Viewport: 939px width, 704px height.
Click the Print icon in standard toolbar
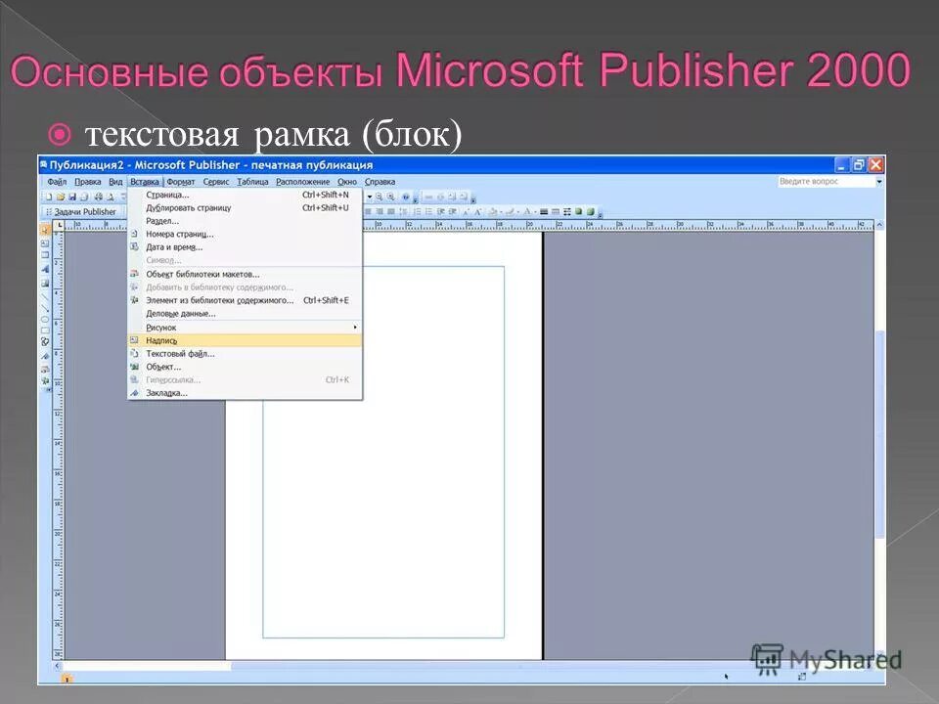coord(98,197)
